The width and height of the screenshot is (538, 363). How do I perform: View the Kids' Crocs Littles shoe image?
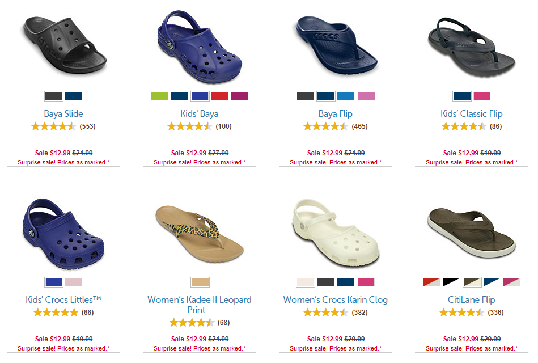pos(63,234)
